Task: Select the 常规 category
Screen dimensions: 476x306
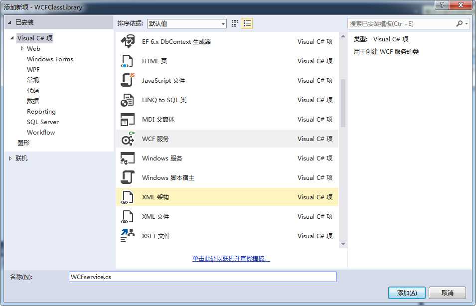Action: coord(33,80)
